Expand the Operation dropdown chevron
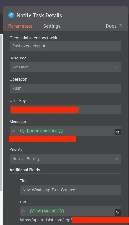The height and width of the screenshot is (225, 129). 116,88
